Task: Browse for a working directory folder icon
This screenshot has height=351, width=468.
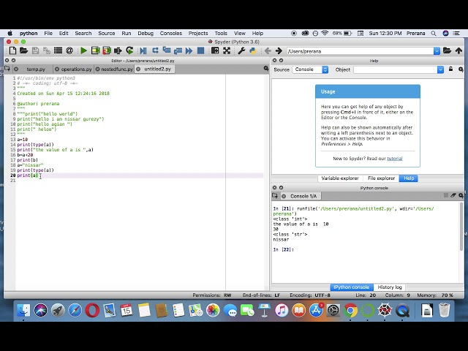Action: [447, 50]
